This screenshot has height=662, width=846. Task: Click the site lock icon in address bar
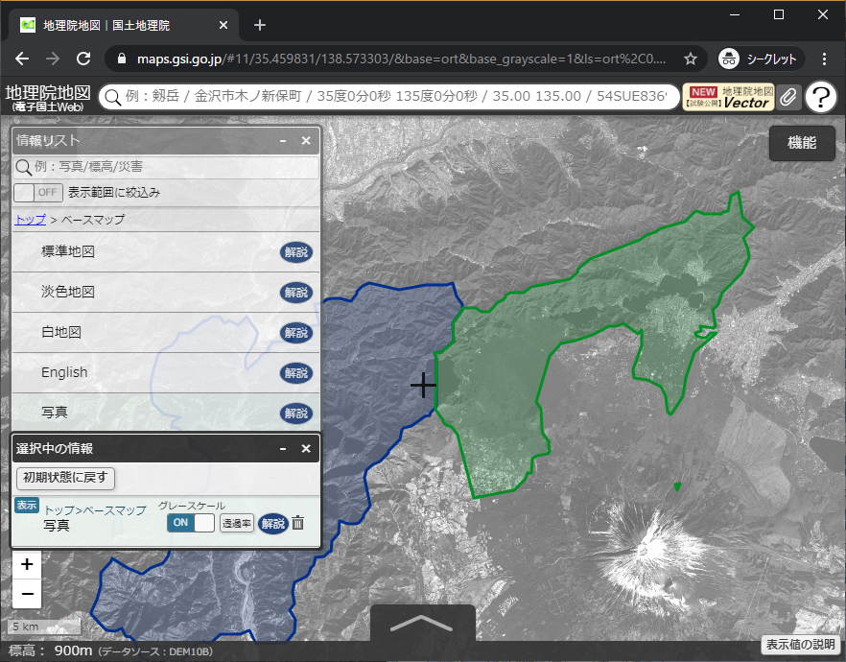122,59
